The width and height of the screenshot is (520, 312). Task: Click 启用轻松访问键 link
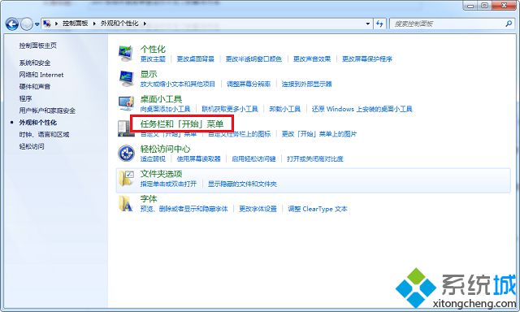pos(253,158)
